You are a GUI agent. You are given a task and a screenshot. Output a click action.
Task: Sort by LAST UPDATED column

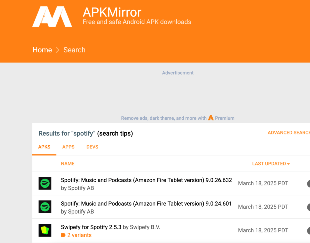point(271,163)
